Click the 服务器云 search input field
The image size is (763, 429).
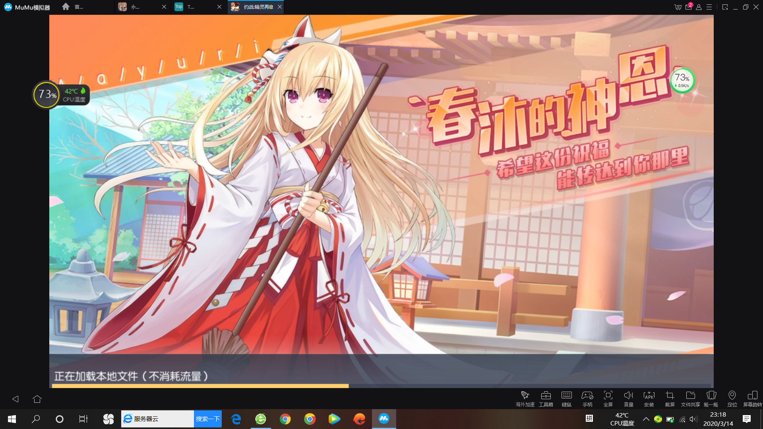click(158, 419)
